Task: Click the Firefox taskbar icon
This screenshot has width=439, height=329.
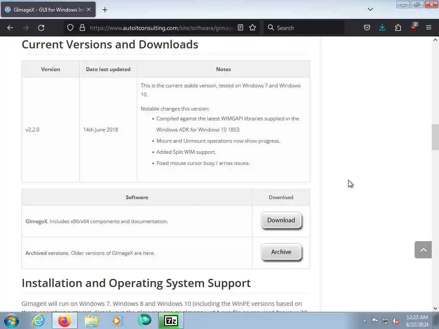Action: click(x=65, y=320)
